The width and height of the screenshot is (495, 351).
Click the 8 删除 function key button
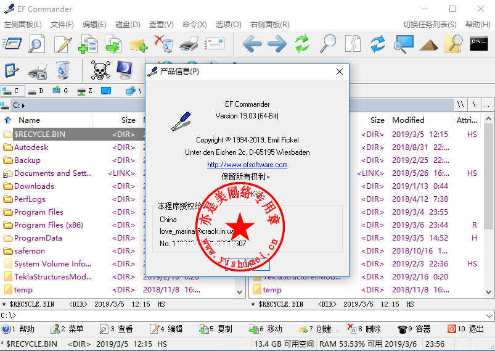pyautogui.click(x=364, y=329)
